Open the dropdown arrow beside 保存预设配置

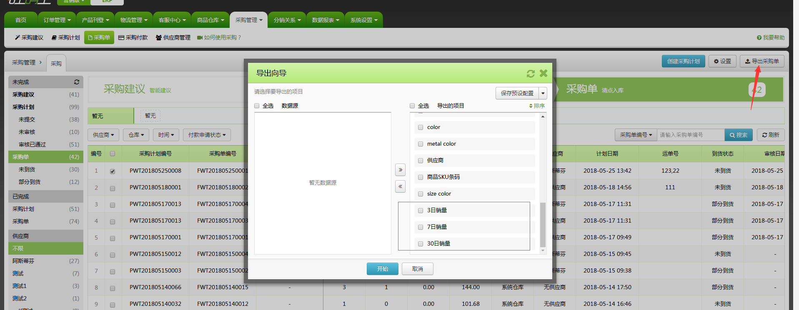click(x=543, y=93)
